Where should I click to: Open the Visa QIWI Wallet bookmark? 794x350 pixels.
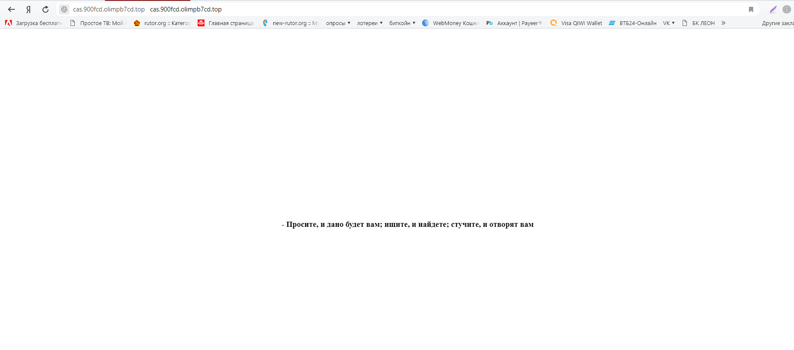[x=576, y=23]
